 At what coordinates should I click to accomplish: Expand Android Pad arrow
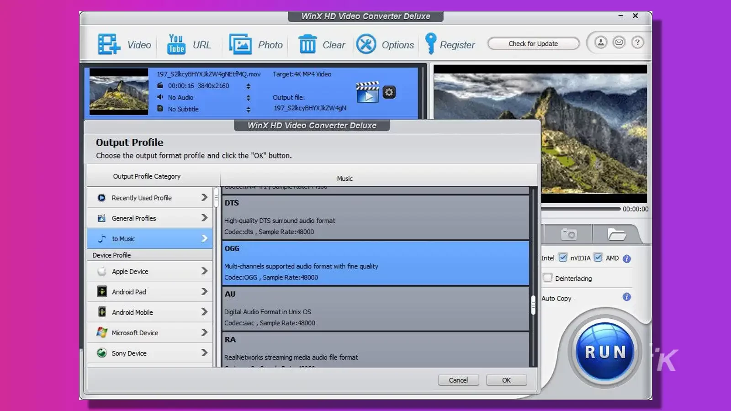(204, 291)
